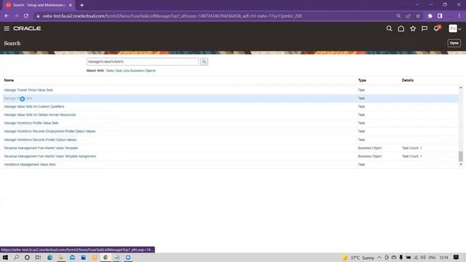Screen dimensions: 466x262
Task: Open the Windows Action Center
Action: point(457,257)
